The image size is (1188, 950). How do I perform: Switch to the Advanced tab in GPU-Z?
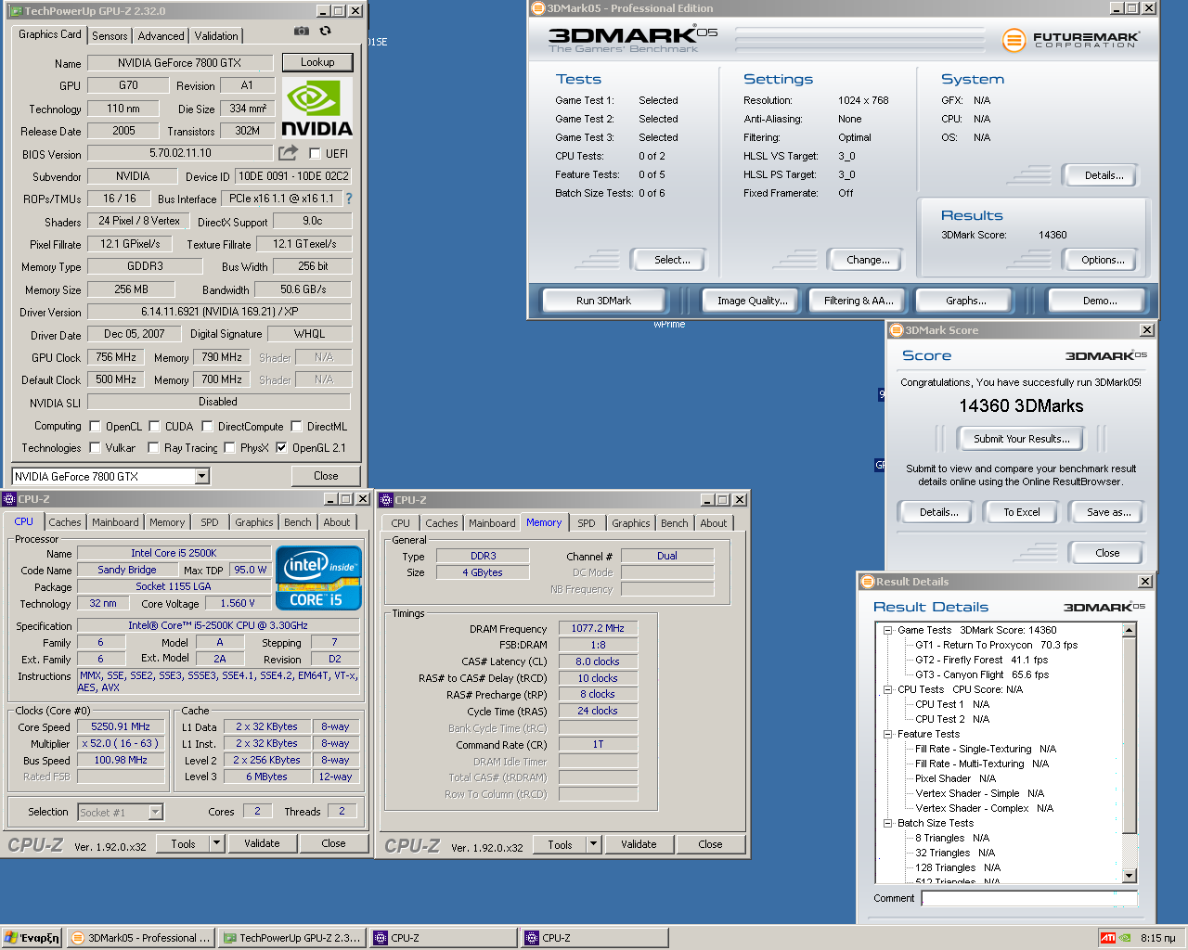point(161,36)
